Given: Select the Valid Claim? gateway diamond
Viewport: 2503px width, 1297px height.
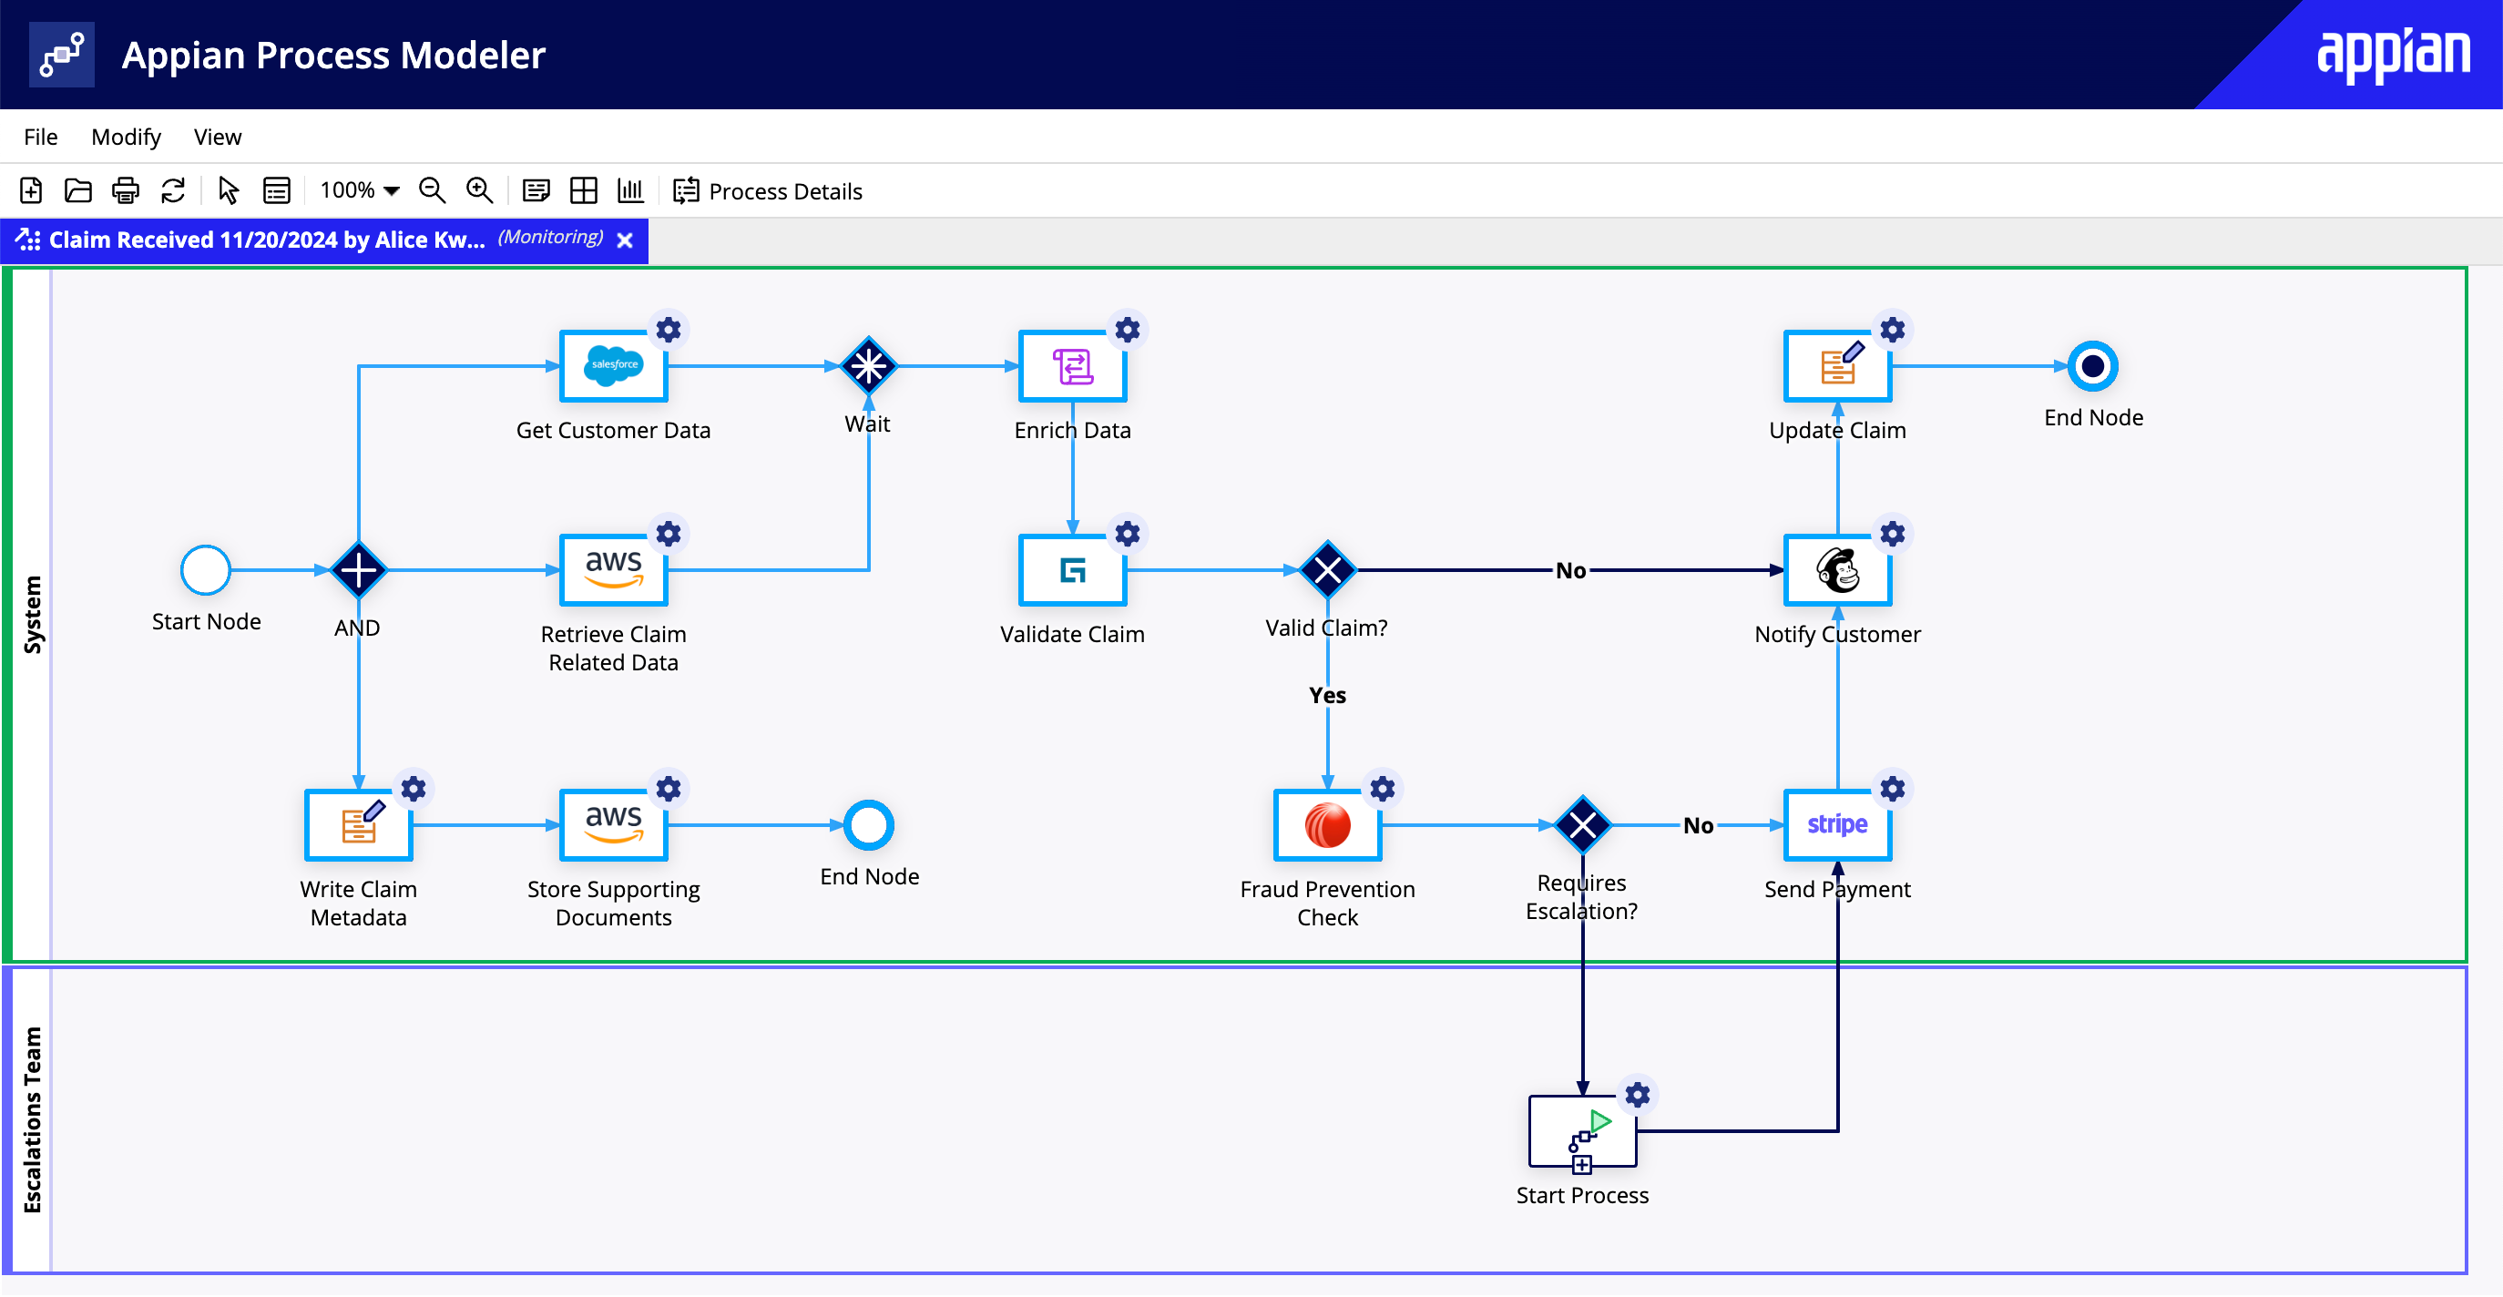Looking at the screenshot, I should click(x=1328, y=570).
